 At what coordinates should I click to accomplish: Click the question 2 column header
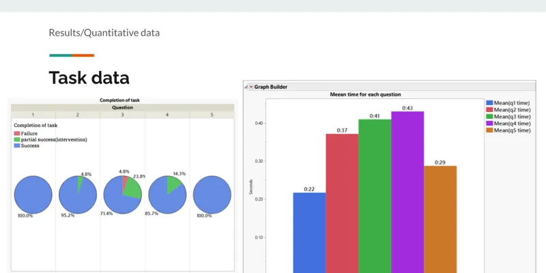pyautogui.click(x=78, y=115)
